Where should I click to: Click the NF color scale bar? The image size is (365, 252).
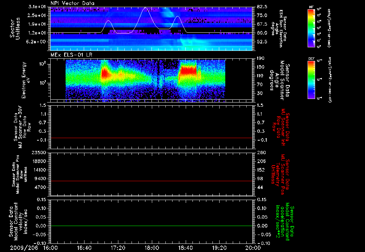click(312, 28)
